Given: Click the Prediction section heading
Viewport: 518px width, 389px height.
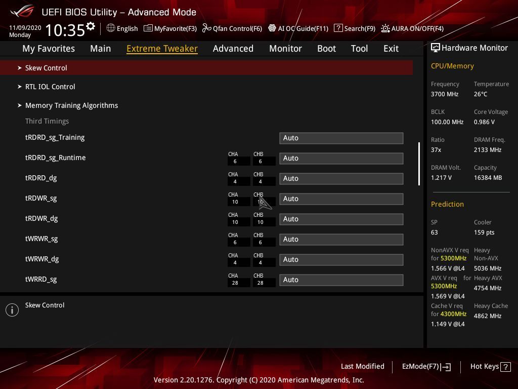Looking at the screenshot, I should click(x=447, y=204).
